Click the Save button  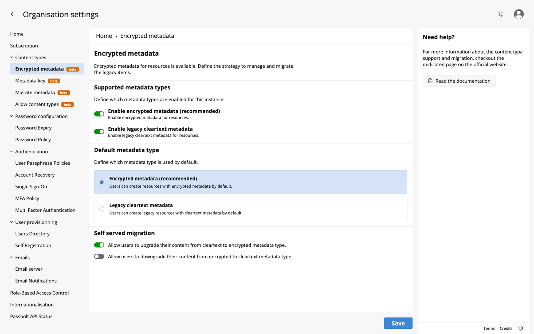coord(398,323)
